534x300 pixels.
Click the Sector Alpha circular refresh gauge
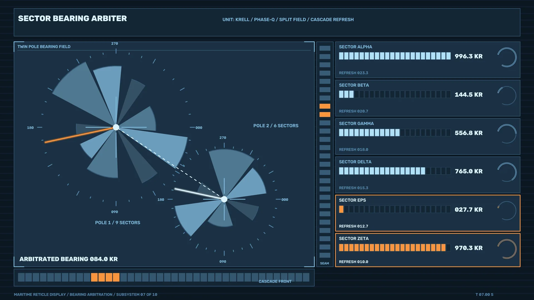coord(507,57)
